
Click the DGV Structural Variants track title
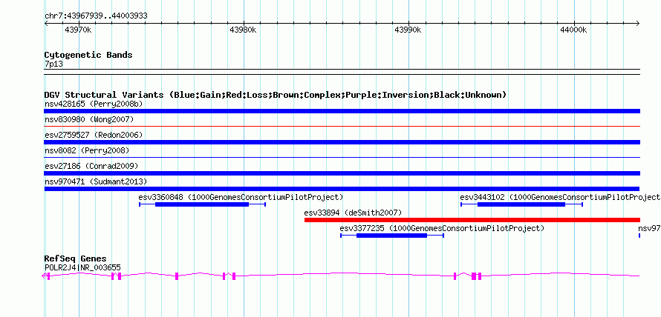click(x=276, y=95)
